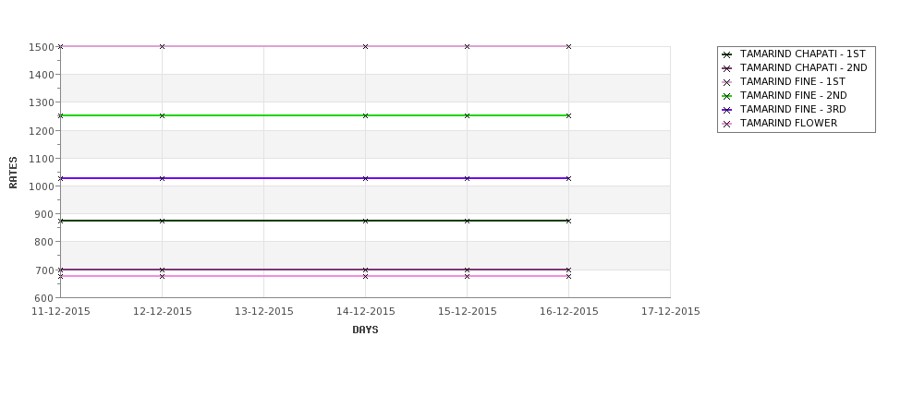Click the TAMARIND CHAPATI - 2ND legend marker
The width and height of the screenshot is (901, 396).
(727, 68)
